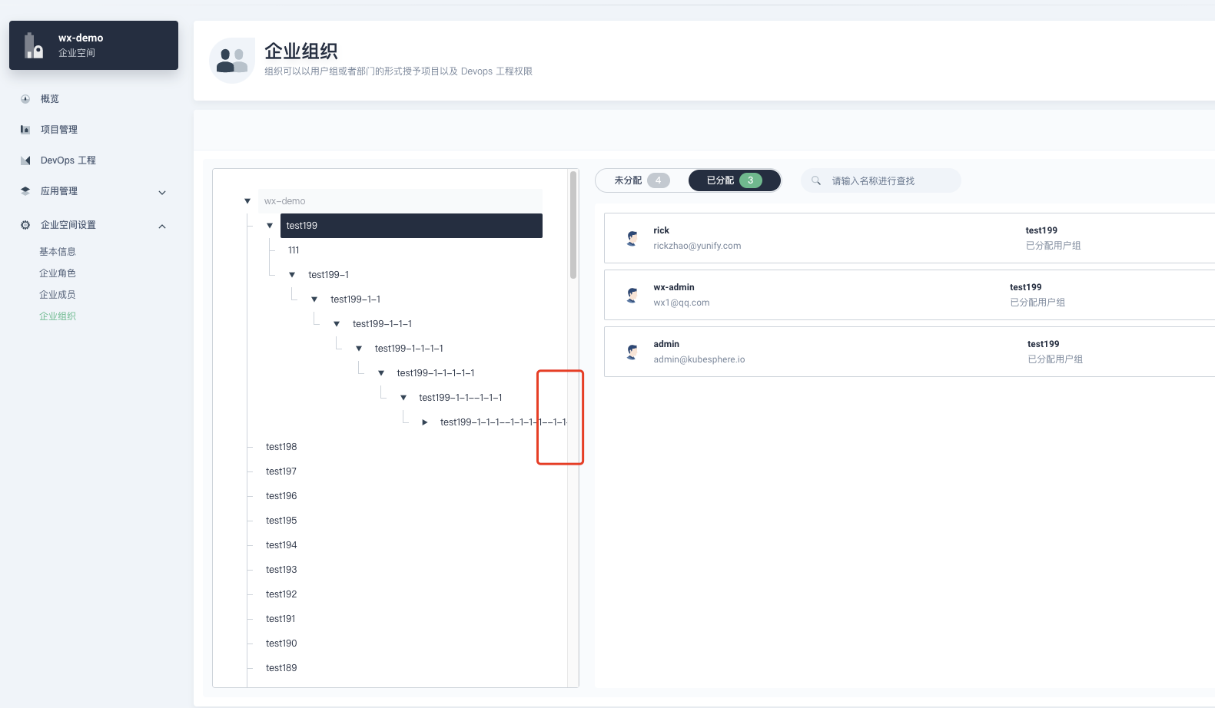Screen dimensions: 1215x708
Task: Select the test192 tree node
Action: pos(281,594)
